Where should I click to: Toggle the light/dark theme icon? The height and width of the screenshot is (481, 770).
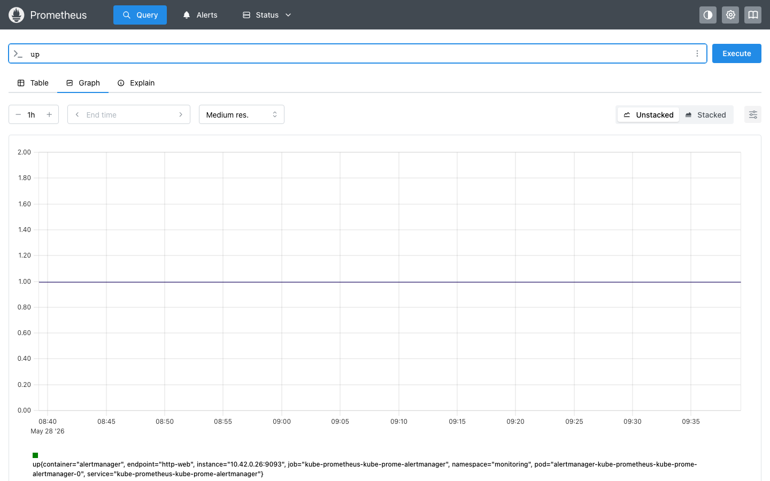[708, 15]
